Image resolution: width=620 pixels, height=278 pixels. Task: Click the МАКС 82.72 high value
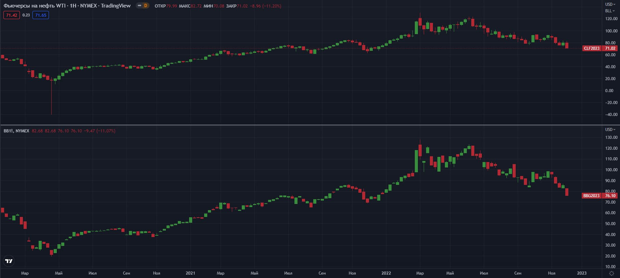point(190,6)
